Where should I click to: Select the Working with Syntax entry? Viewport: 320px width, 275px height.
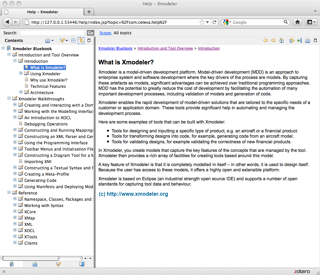tap(44, 206)
